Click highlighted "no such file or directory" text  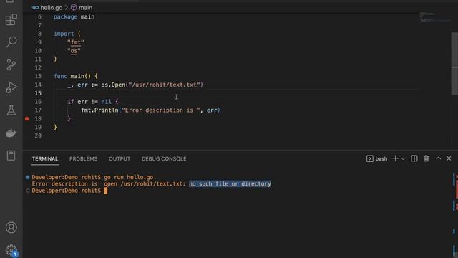coord(230,184)
